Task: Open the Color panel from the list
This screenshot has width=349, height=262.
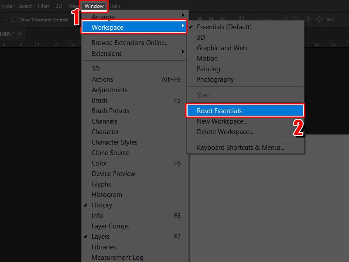Action: [x=99, y=163]
